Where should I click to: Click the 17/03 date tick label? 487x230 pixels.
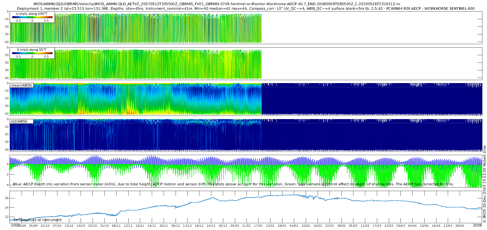(377, 226)
